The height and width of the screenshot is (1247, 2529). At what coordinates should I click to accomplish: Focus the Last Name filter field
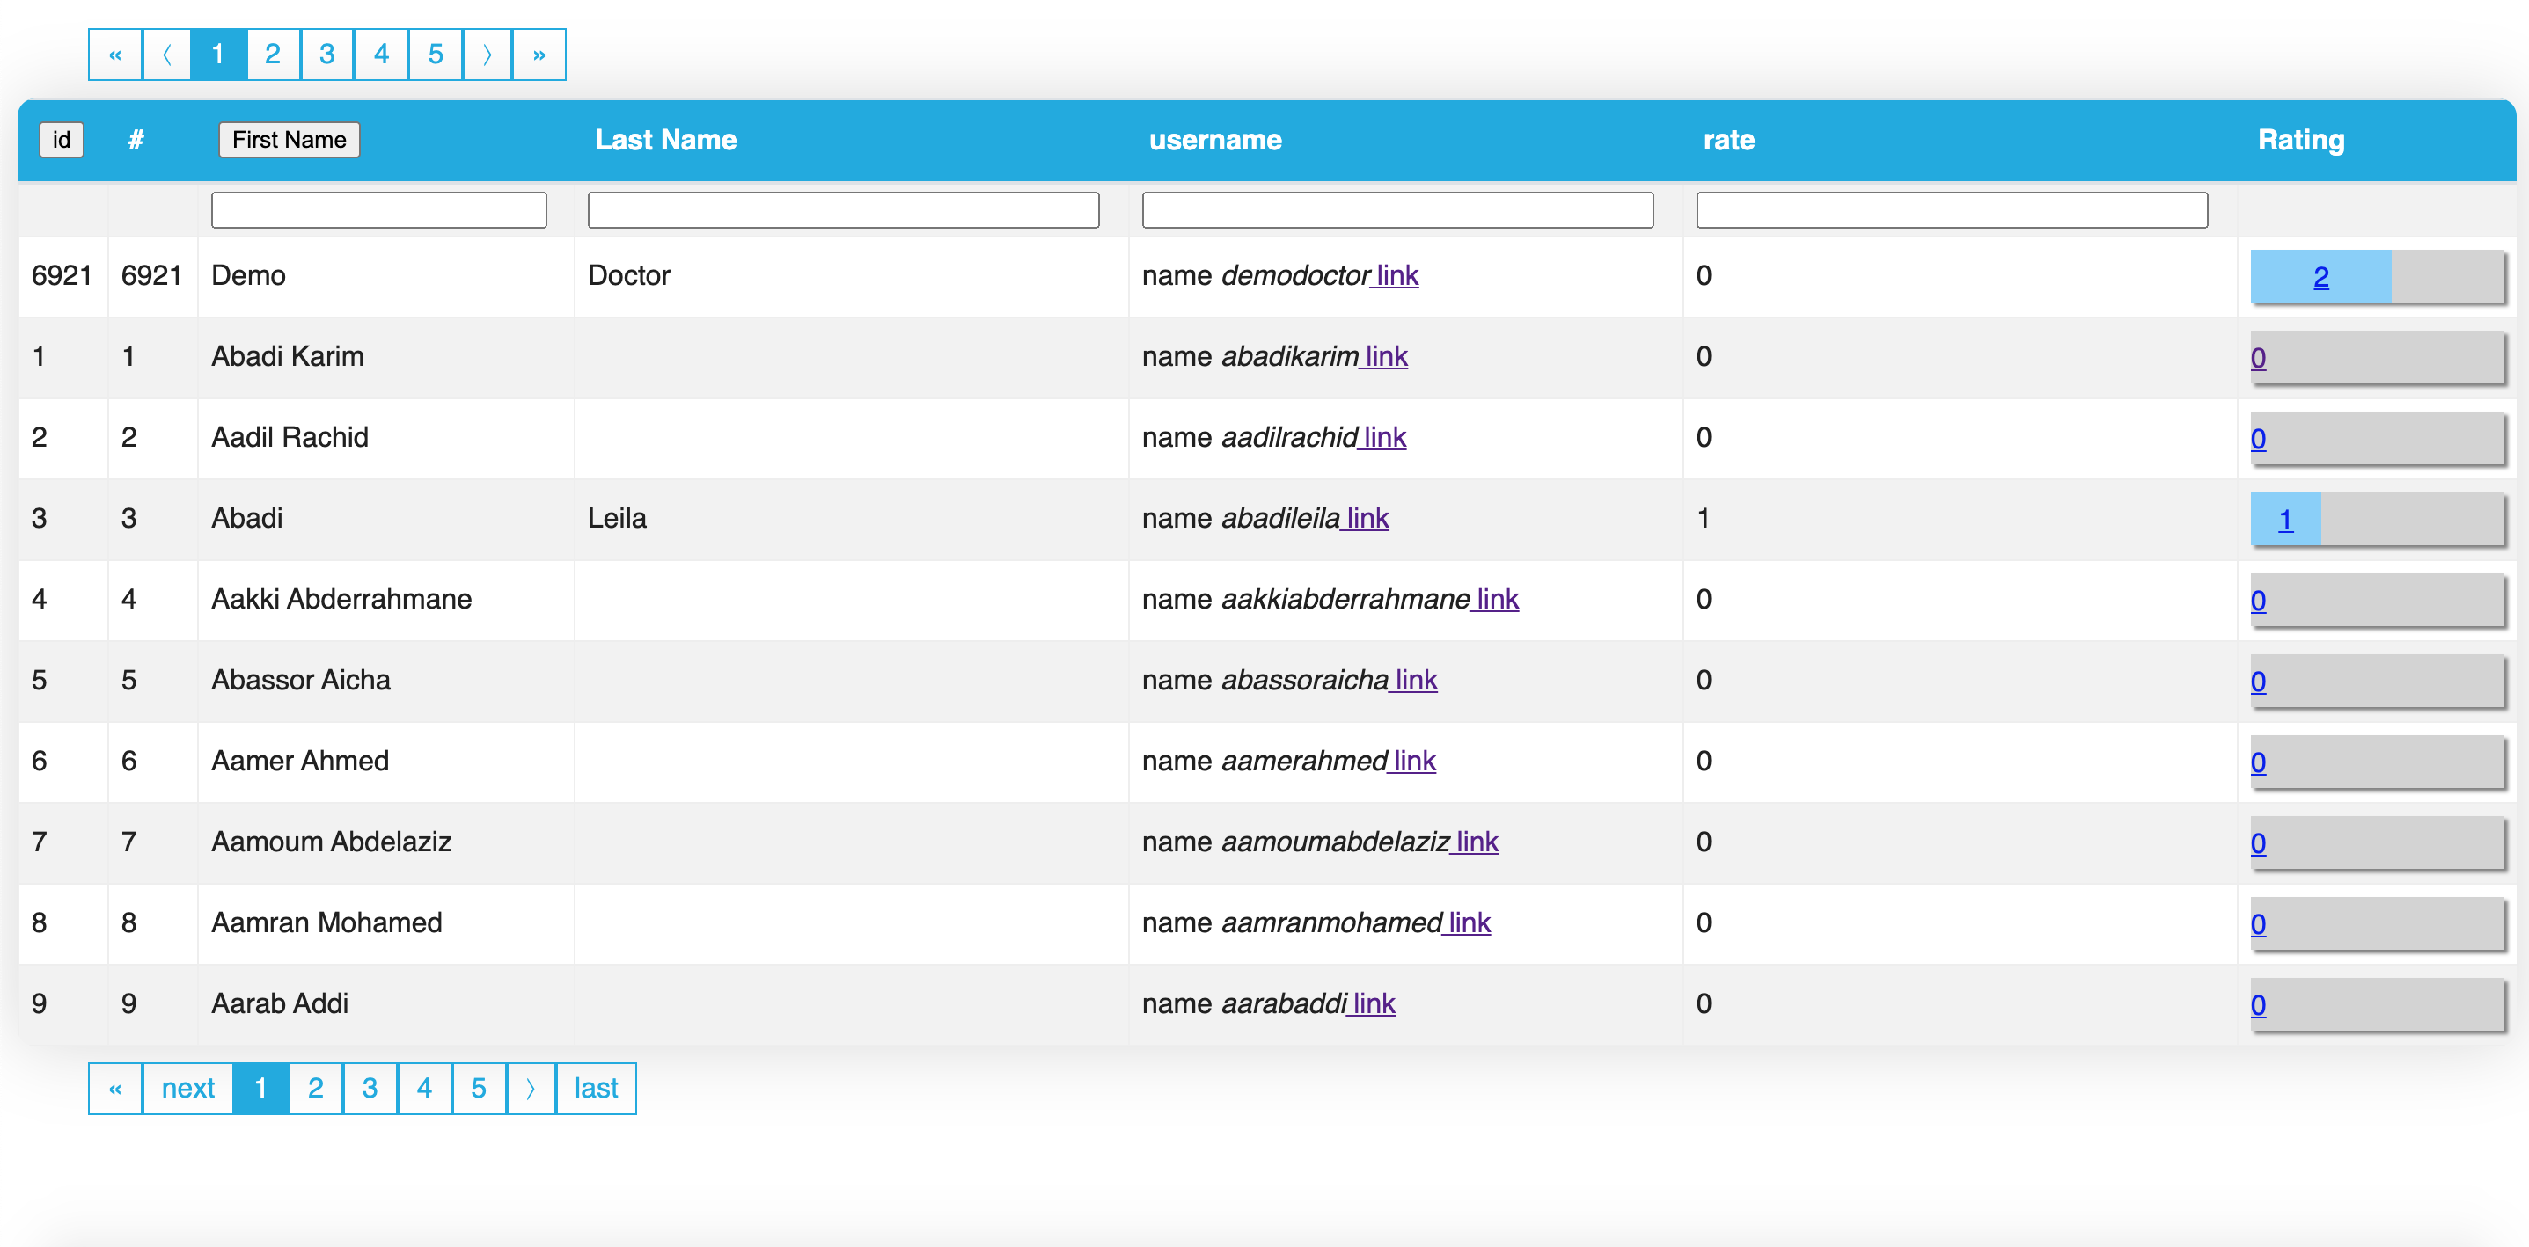842,210
